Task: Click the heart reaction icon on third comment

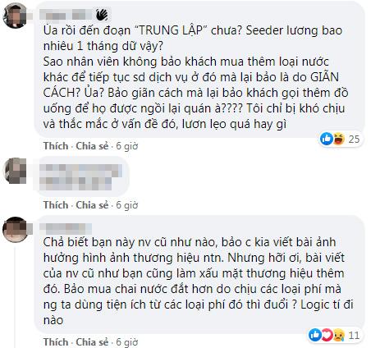Action: point(327,335)
